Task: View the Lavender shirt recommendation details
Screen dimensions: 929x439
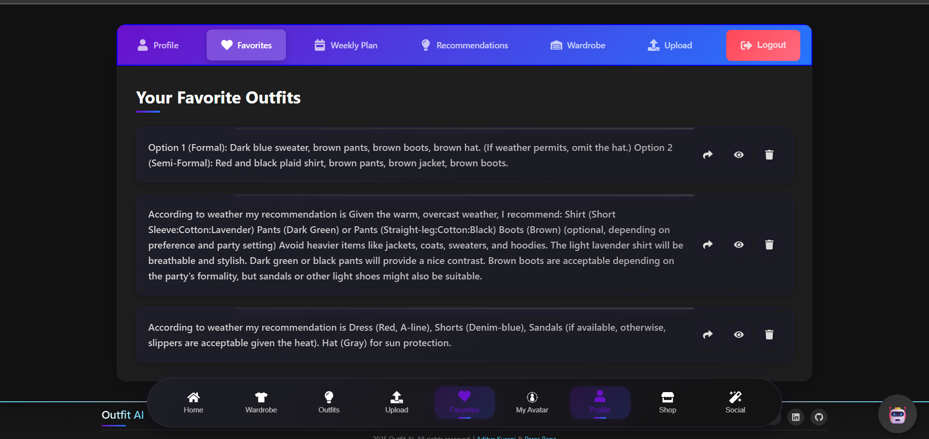Action: point(738,245)
